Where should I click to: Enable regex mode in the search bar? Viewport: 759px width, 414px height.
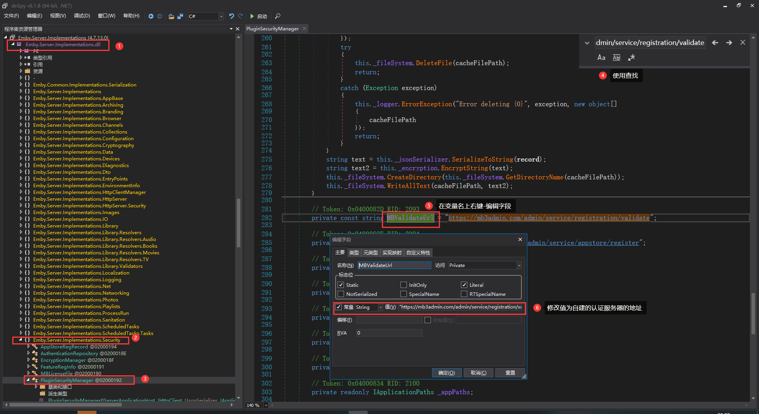631,57
